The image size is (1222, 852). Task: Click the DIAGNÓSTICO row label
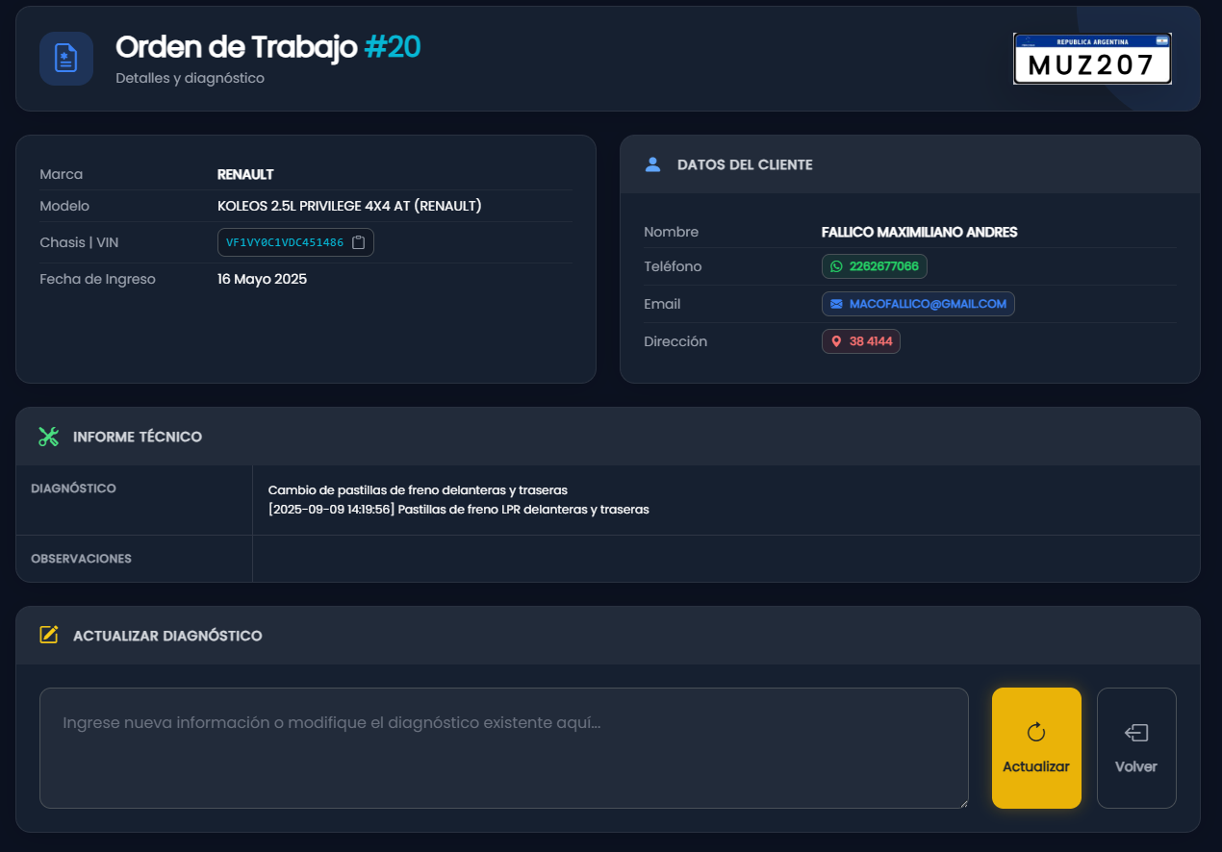[x=73, y=489]
